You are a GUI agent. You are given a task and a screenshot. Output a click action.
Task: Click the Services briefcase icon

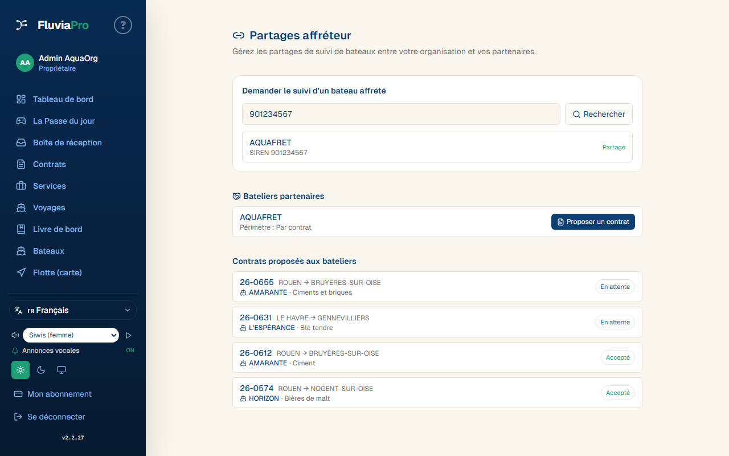pyautogui.click(x=21, y=186)
